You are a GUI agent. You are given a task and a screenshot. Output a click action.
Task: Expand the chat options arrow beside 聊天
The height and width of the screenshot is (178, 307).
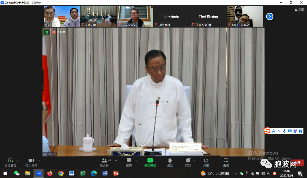(x=136, y=160)
